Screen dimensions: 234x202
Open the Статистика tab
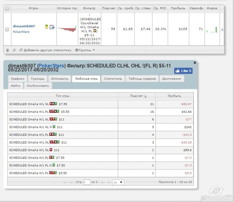(113, 79)
